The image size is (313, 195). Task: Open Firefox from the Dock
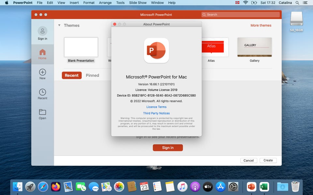click(x=56, y=187)
